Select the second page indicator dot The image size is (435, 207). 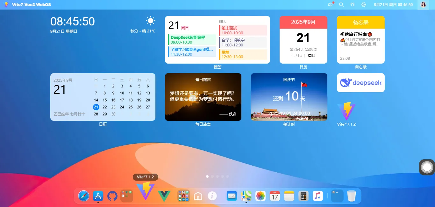[x=212, y=176]
